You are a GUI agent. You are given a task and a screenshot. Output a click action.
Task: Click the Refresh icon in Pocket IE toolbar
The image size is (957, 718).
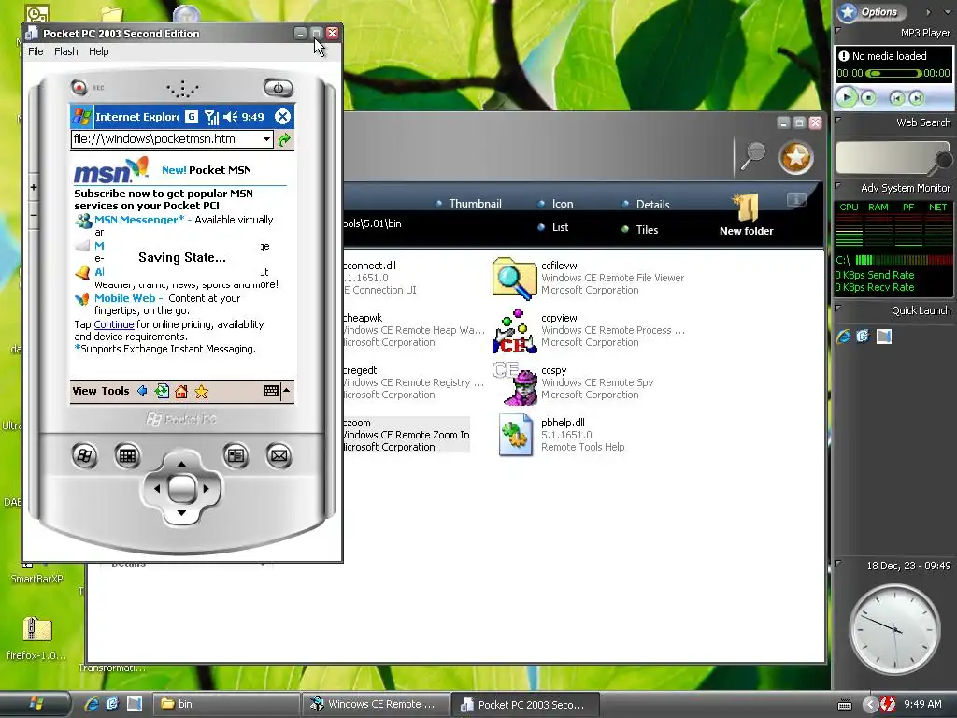point(162,391)
